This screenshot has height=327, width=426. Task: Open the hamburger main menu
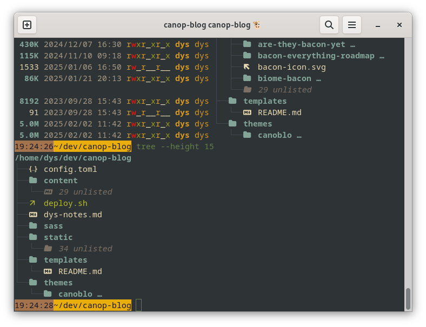pyautogui.click(x=352, y=25)
